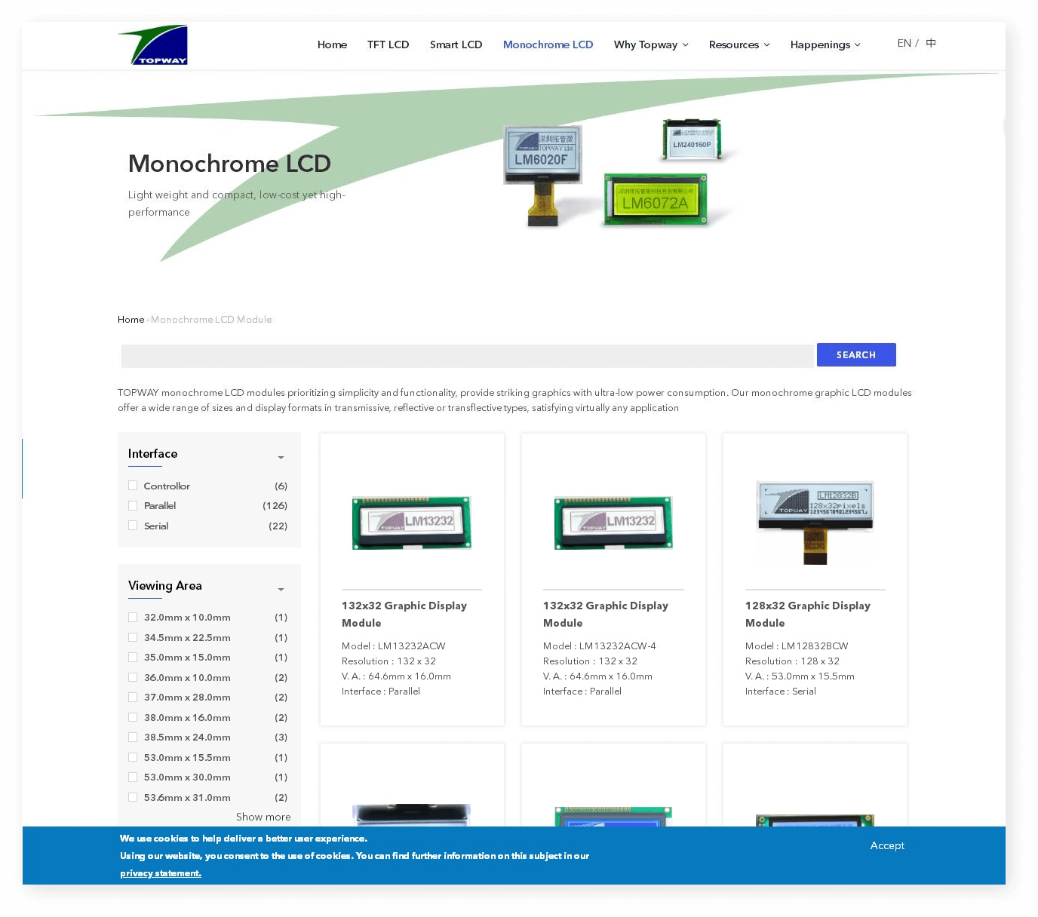
Task: Check the 32.0mm x 10.0mm filter
Action: 133,618
